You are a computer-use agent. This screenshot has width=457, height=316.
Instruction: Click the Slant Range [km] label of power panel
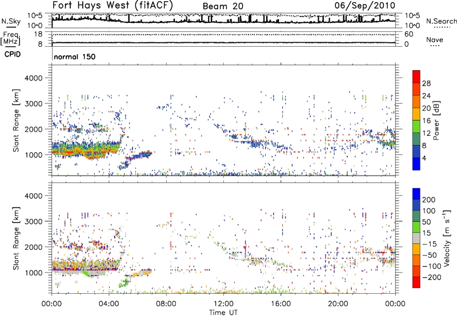16,120
